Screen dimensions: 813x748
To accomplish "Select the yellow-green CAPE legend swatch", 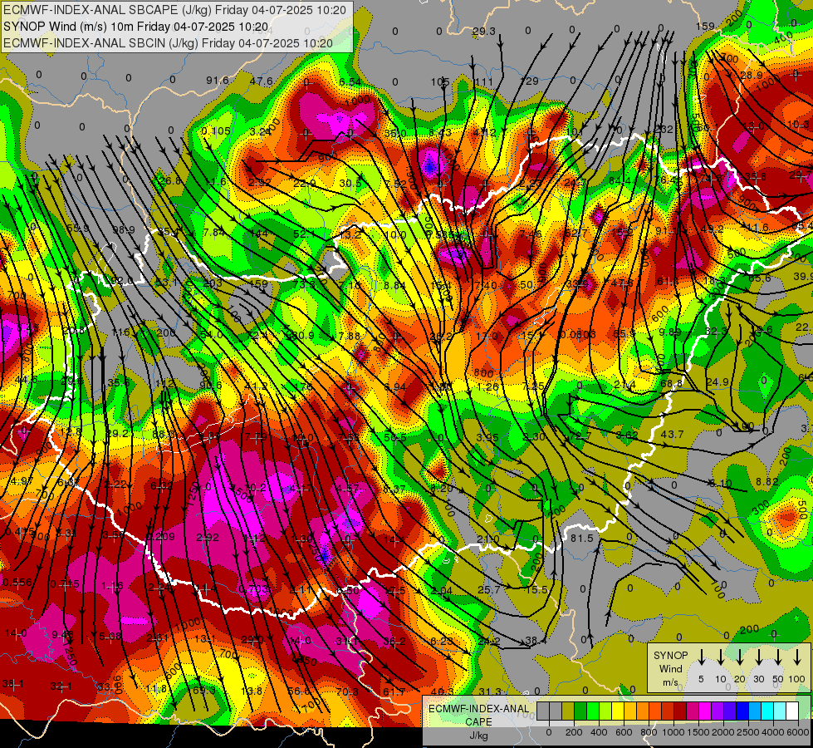I will 605,711.
